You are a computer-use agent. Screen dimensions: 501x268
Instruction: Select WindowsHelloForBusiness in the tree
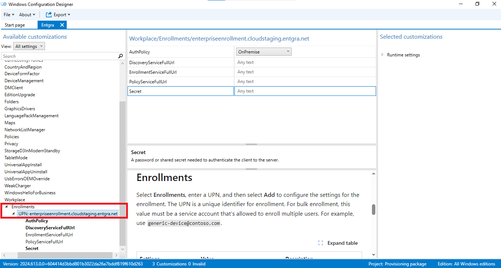[x=30, y=193]
